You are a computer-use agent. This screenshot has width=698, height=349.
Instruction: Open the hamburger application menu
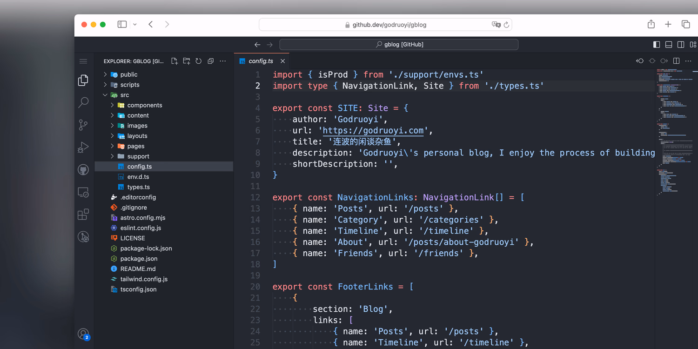pos(83,61)
